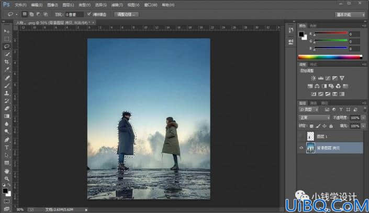Switch to the Swatches tab beside Color
Viewport: 369px width, 213px height.
pyautogui.click(x=313, y=26)
